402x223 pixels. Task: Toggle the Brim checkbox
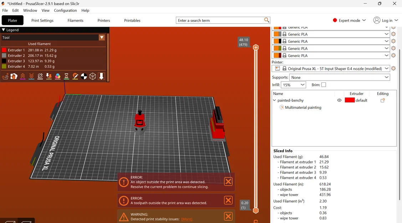point(324,85)
